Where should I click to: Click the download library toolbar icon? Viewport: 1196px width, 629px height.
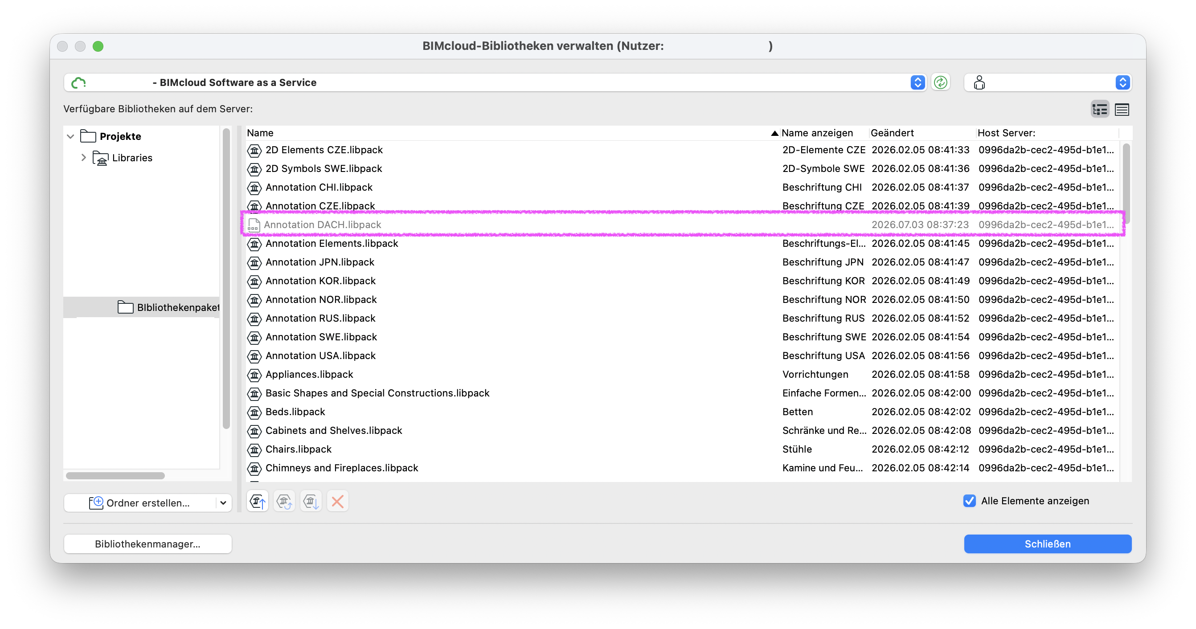tap(311, 501)
